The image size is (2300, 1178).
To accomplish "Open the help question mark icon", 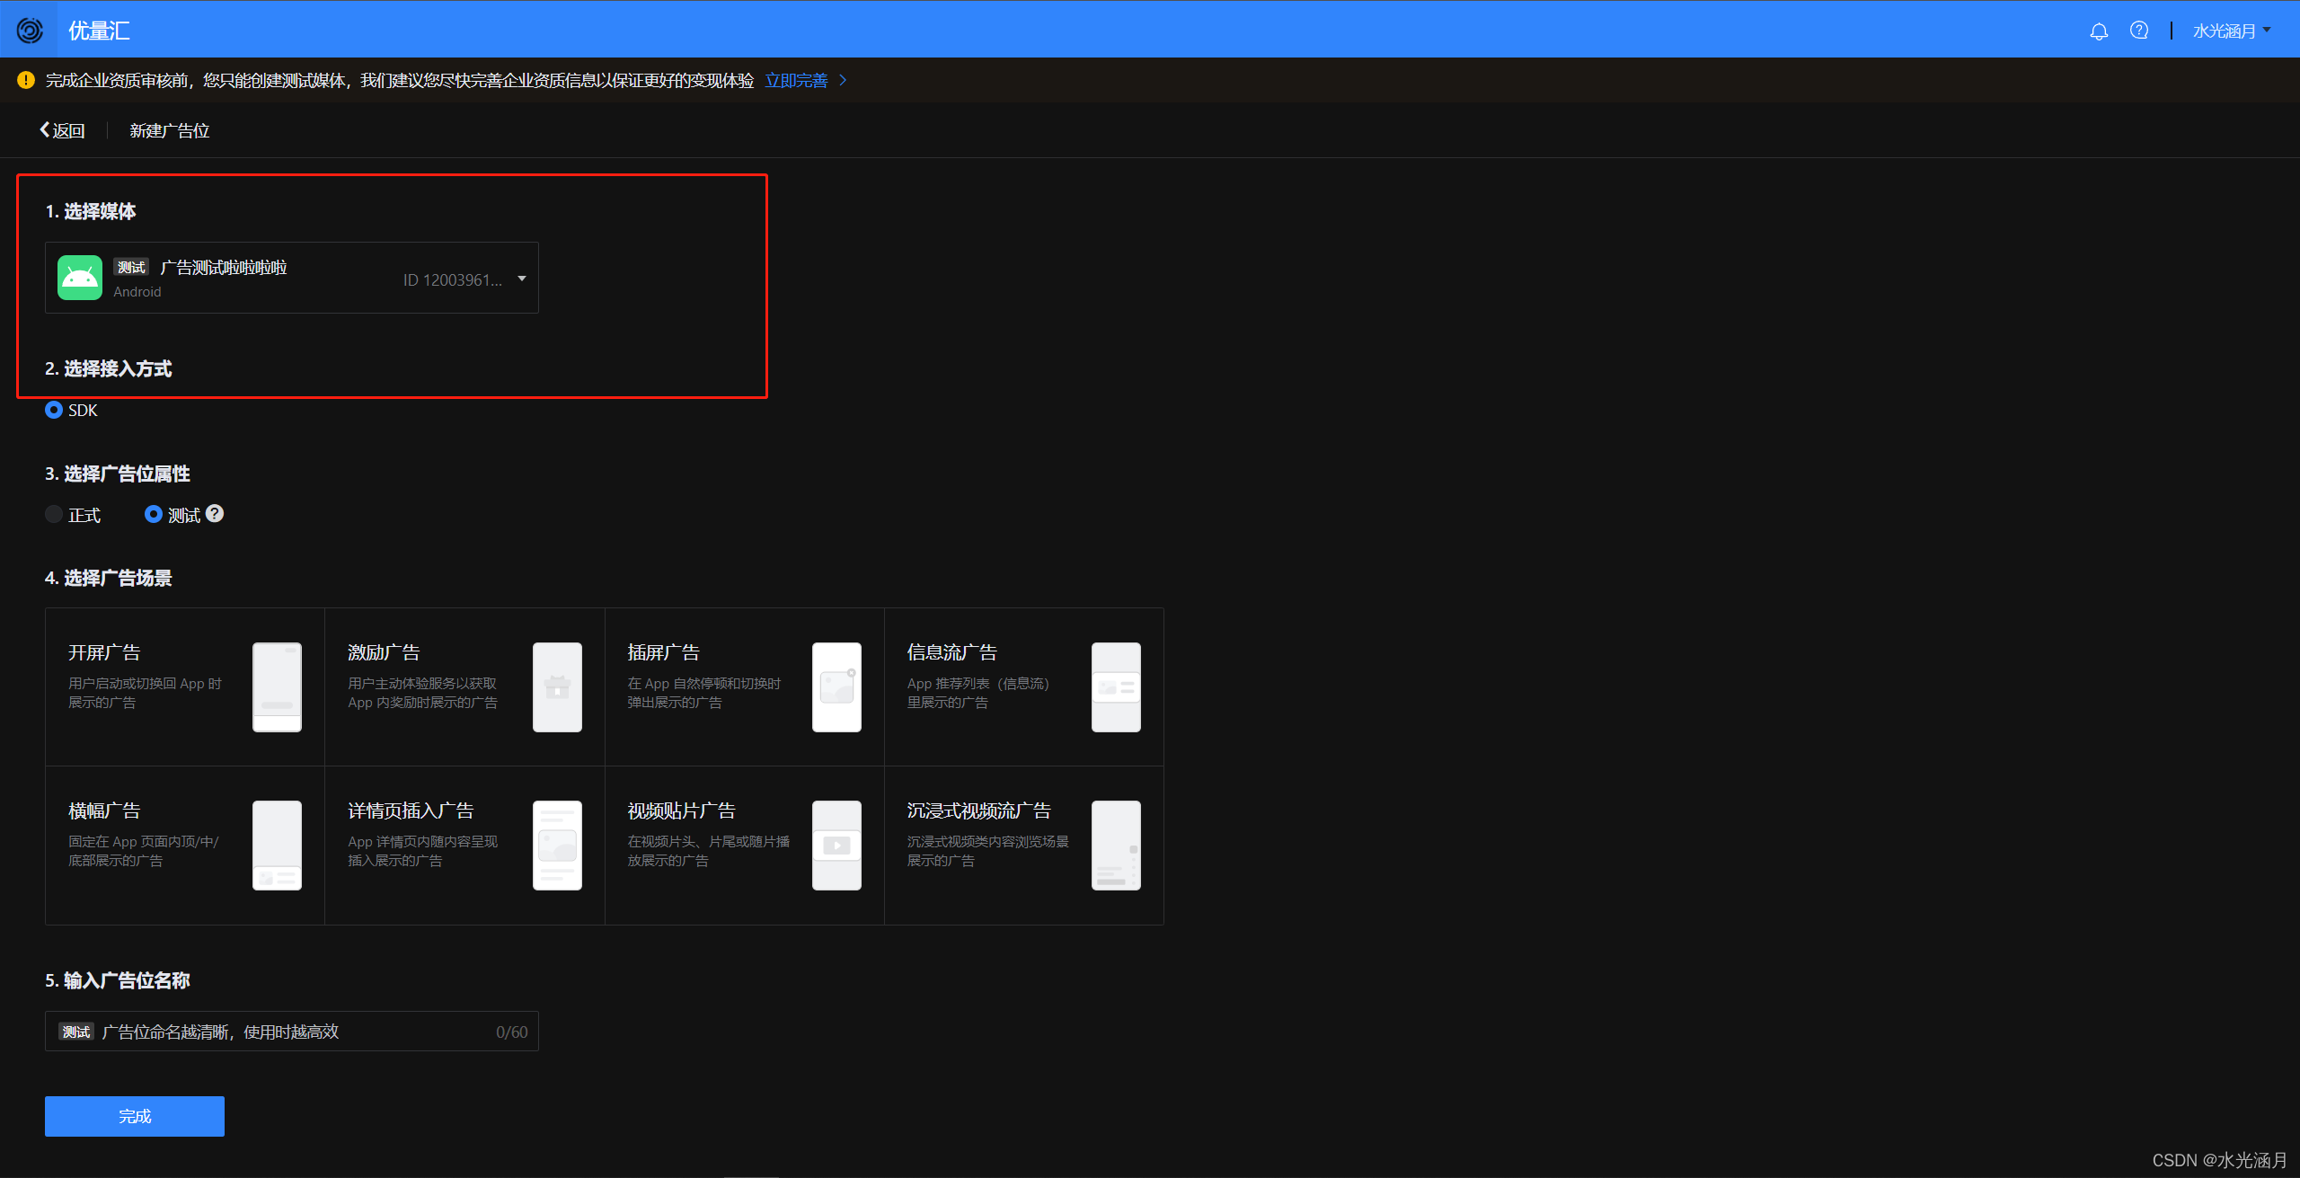I will click(x=2139, y=31).
